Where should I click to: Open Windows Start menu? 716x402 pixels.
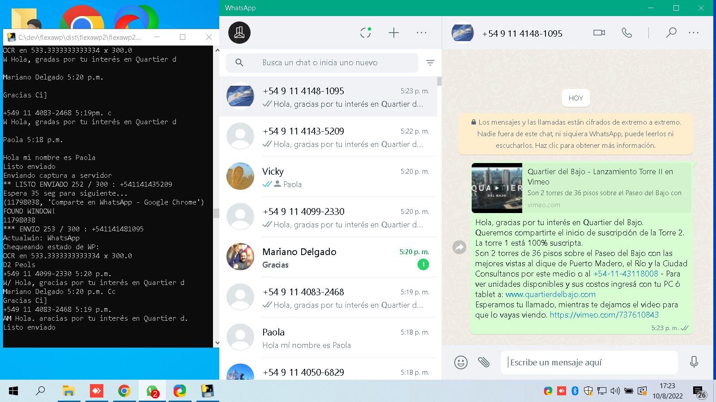pyautogui.click(x=13, y=391)
